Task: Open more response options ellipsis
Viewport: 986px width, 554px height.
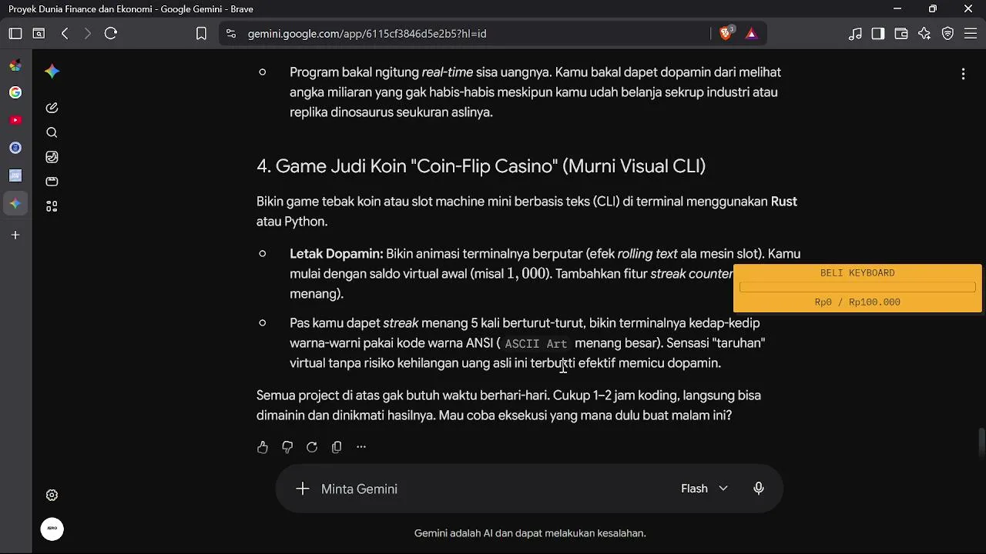Action: click(361, 447)
